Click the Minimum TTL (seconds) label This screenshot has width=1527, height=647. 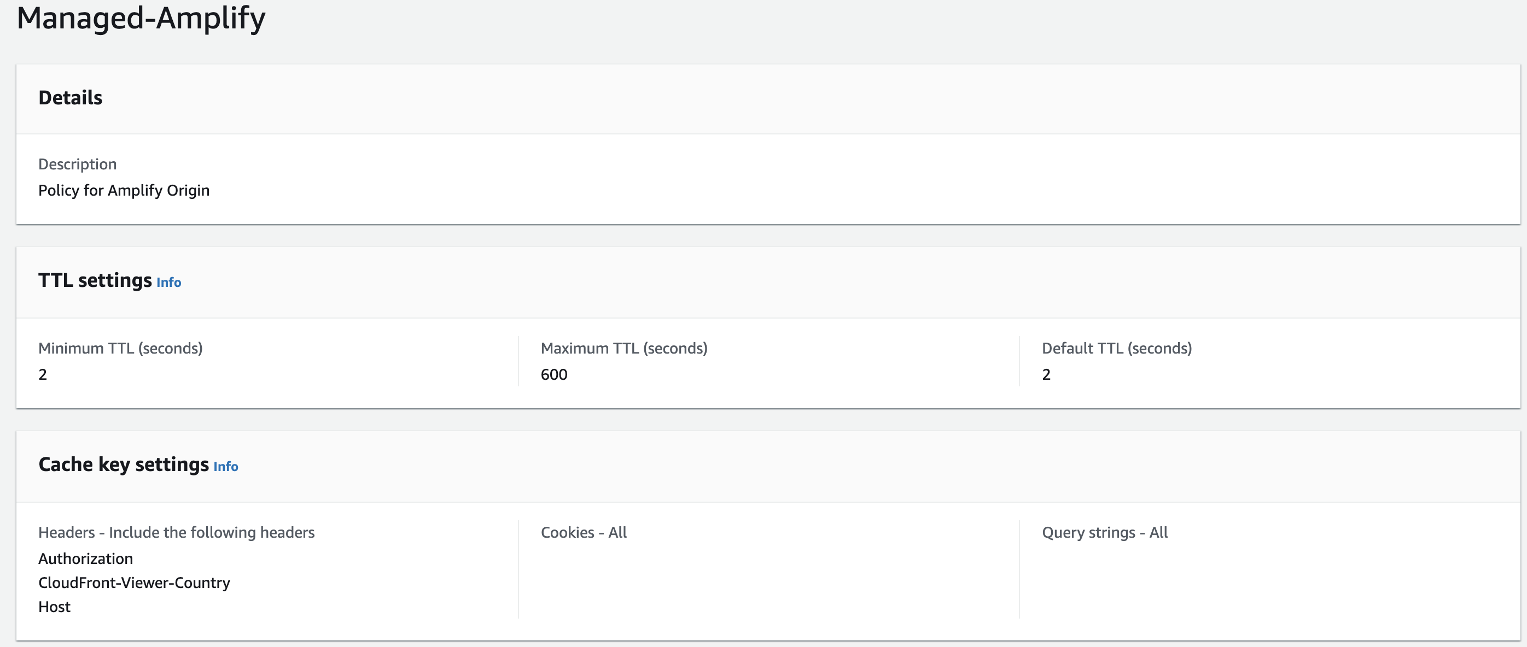120,349
